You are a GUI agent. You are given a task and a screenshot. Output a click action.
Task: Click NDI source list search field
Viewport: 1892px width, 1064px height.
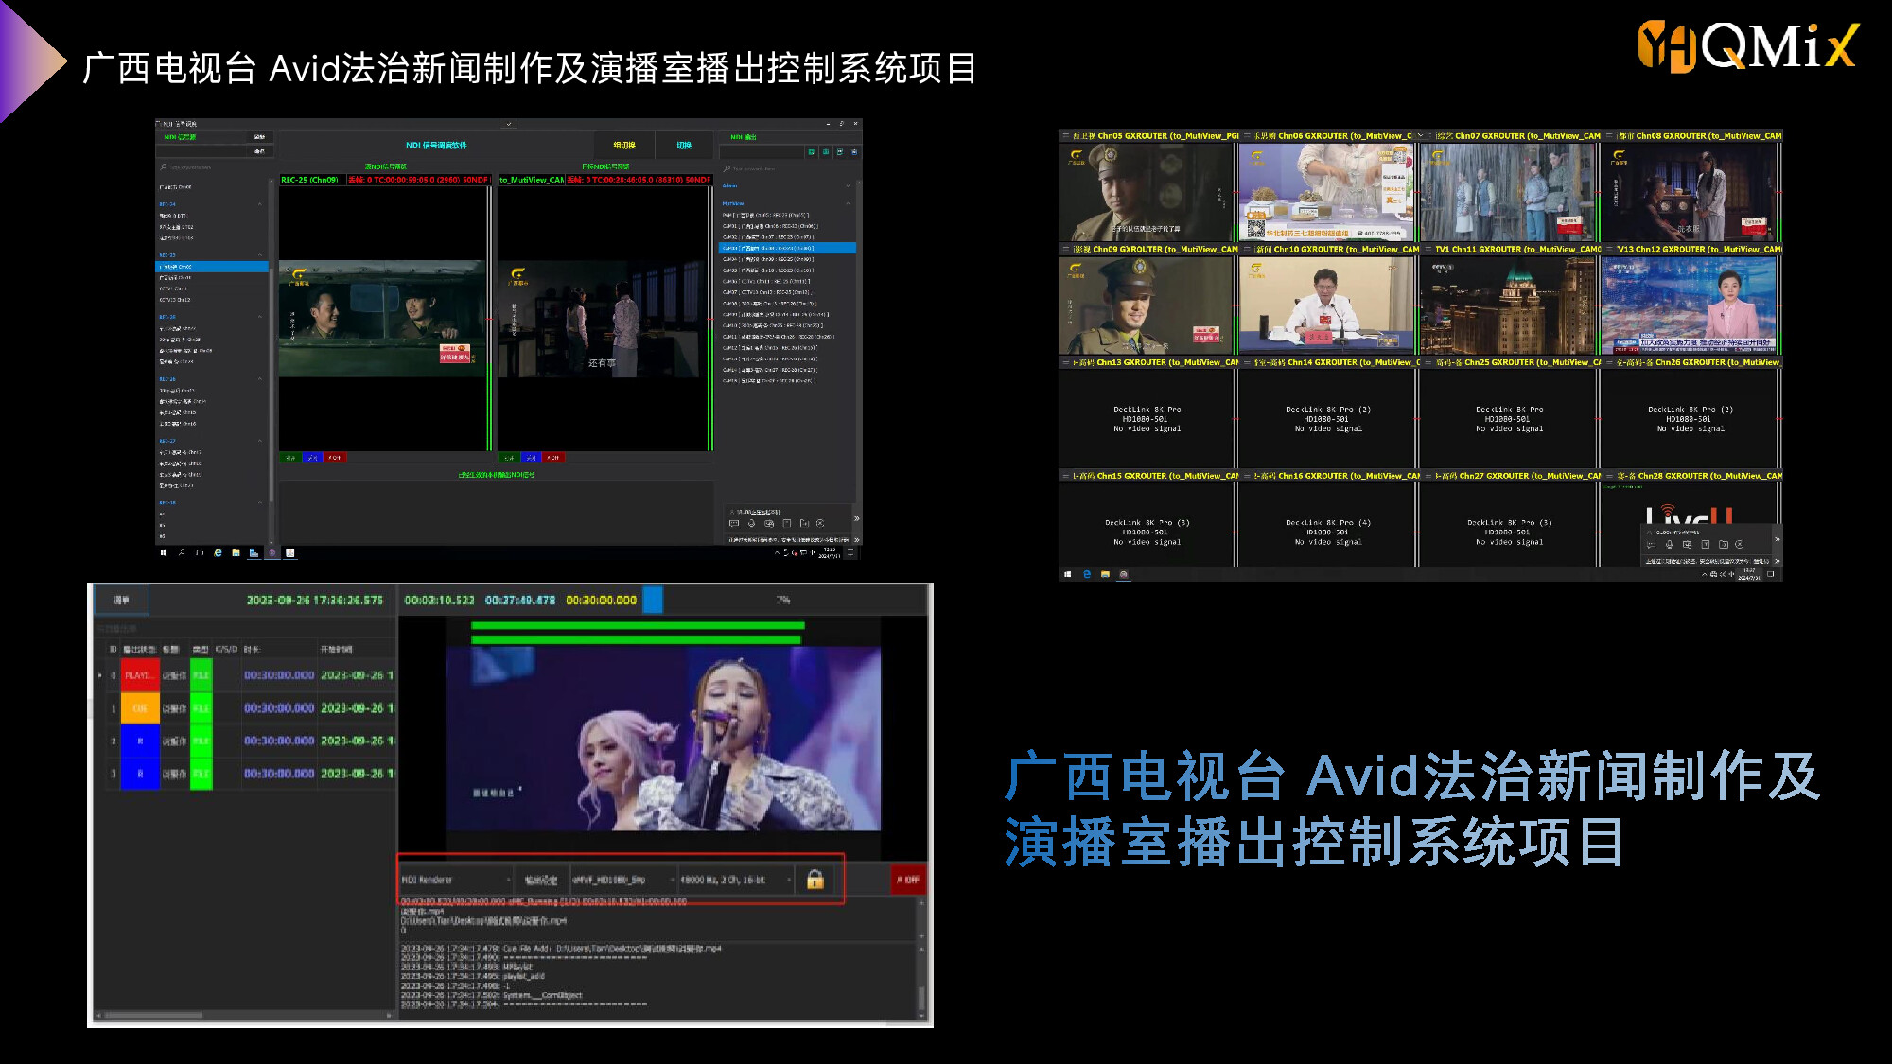click(213, 167)
